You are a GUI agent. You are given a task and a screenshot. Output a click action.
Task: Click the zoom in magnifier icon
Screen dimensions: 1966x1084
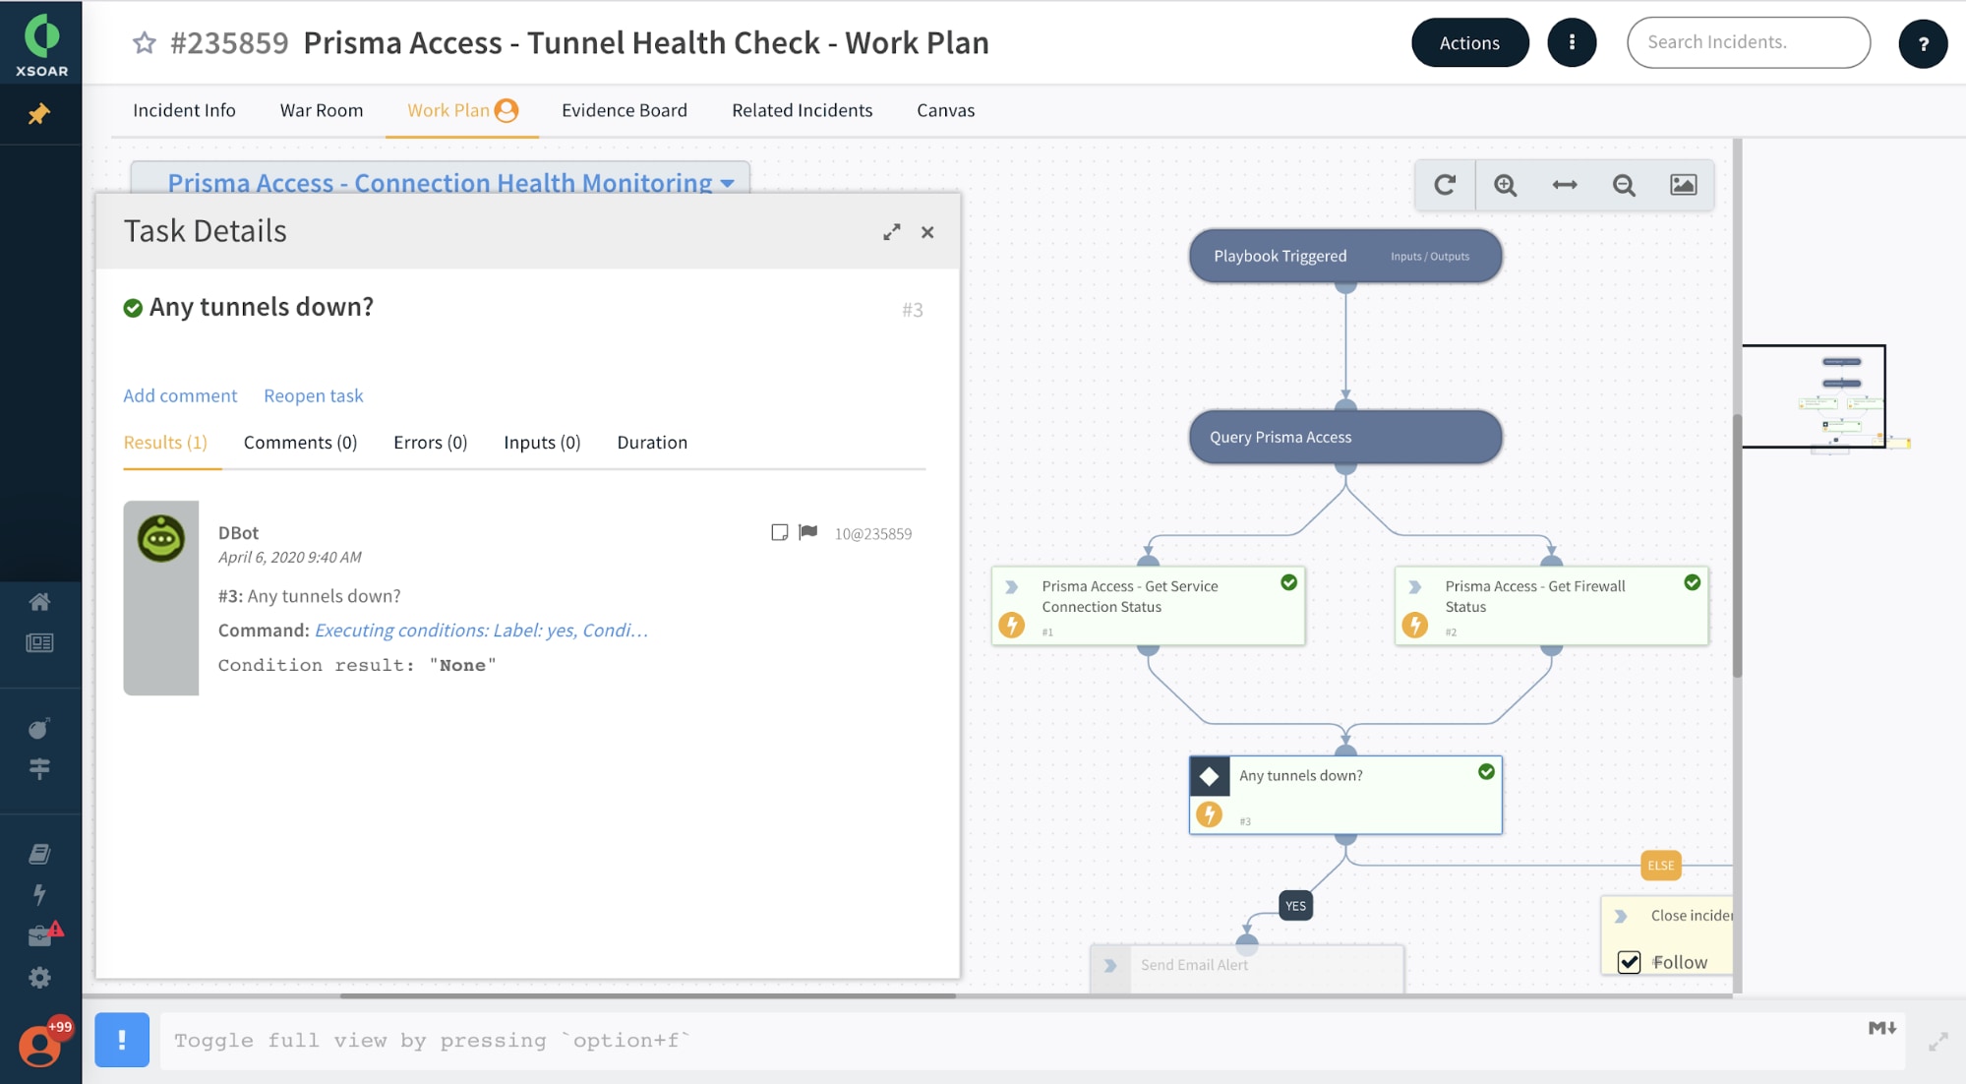pyautogui.click(x=1505, y=185)
